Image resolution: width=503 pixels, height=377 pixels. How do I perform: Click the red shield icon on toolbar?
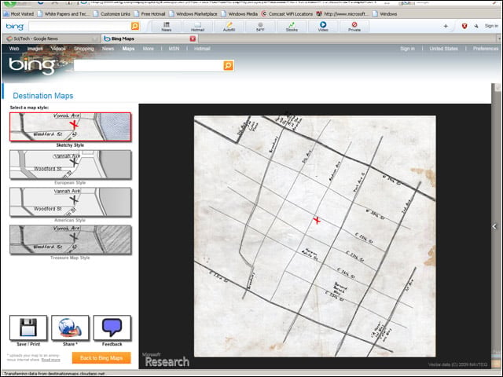(x=464, y=26)
